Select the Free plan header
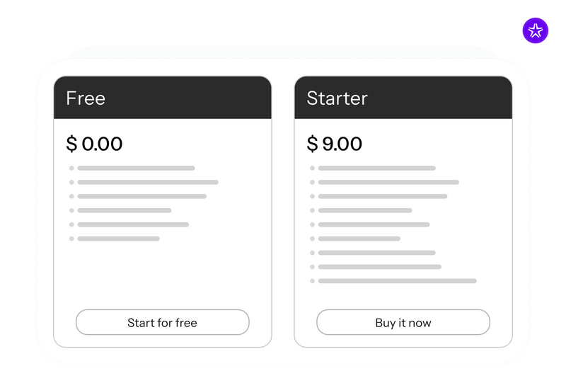 click(162, 98)
